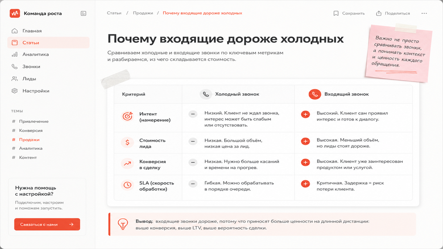Click the SLA (скорость обработки) row label

tap(157, 186)
